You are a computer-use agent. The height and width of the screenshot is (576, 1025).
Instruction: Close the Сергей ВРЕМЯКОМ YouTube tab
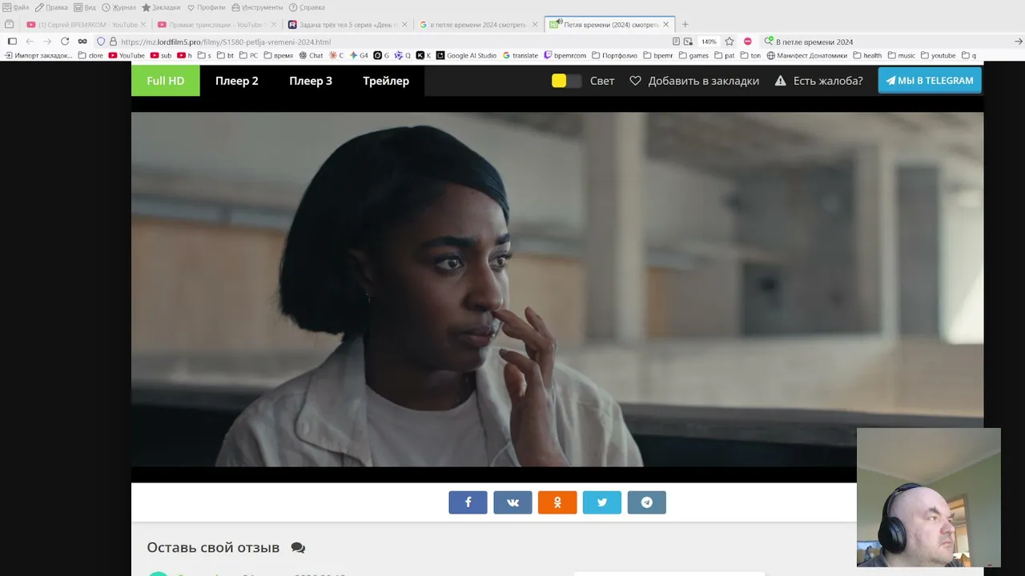click(143, 25)
